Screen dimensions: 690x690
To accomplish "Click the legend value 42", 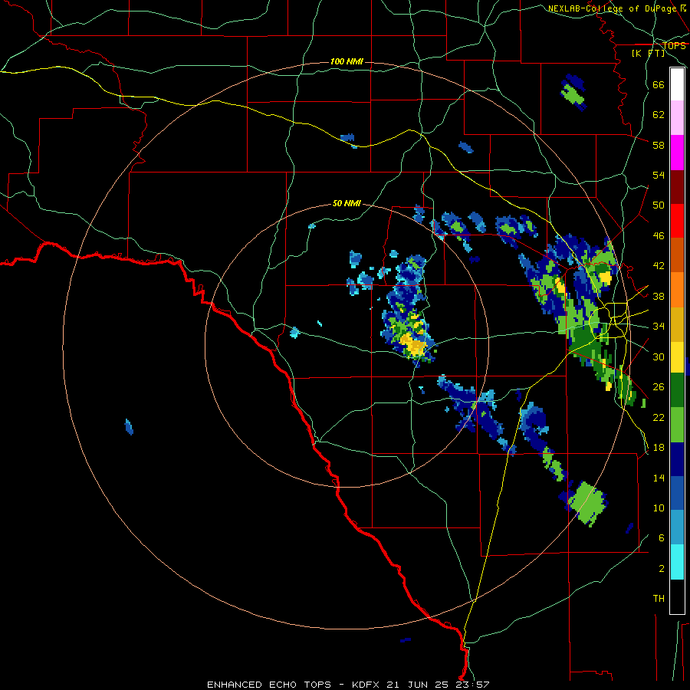I will [x=659, y=266].
